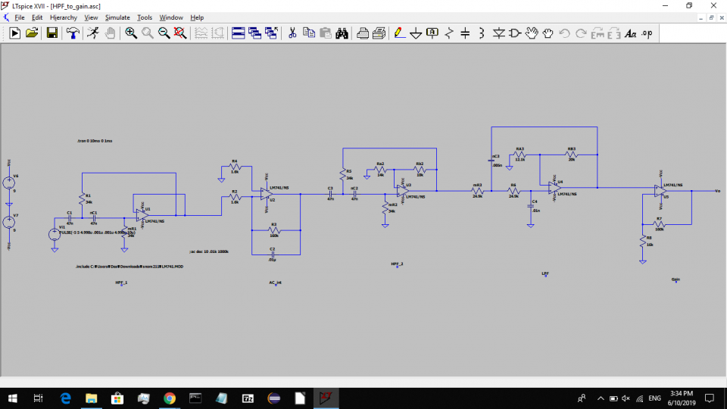
Task: Select the Resistor component tool
Action: pos(449,33)
